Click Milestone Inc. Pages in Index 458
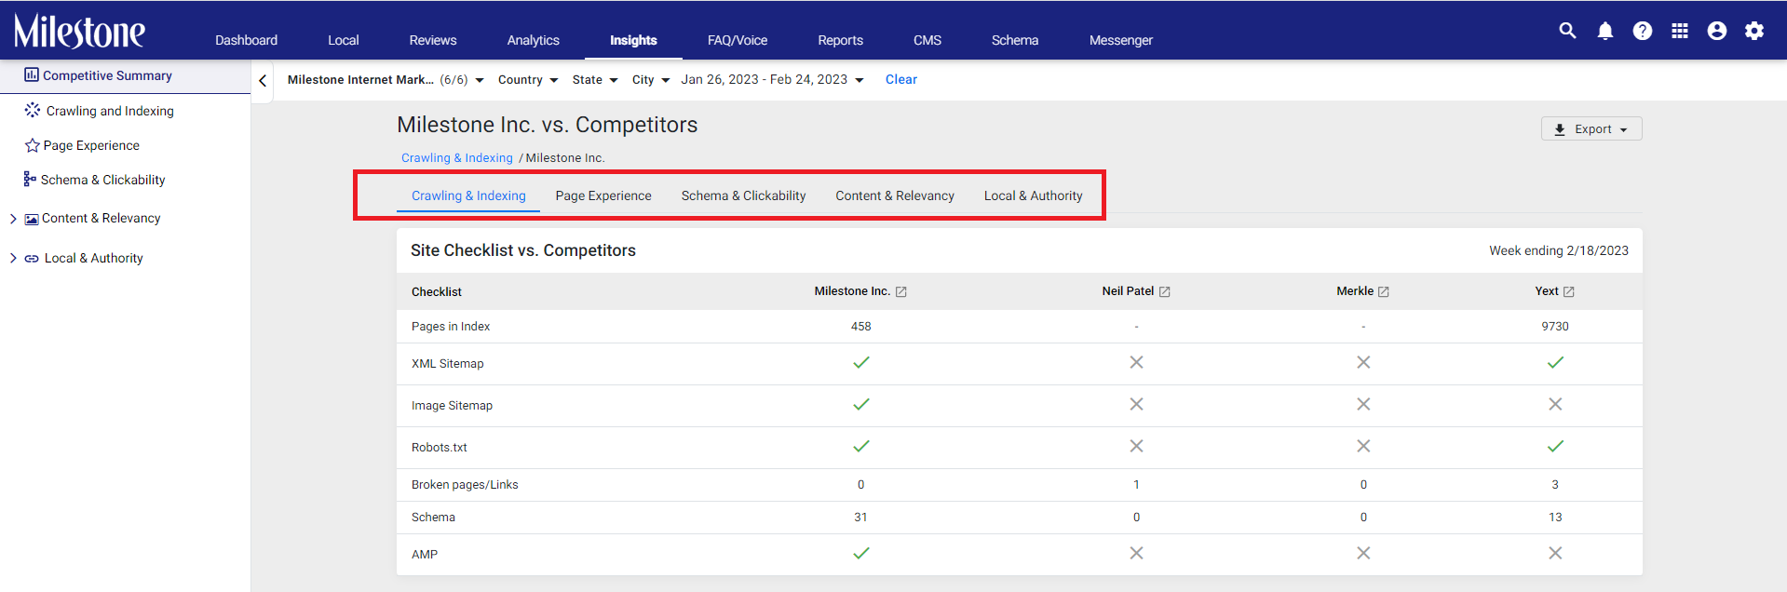Image resolution: width=1787 pixels, height=592 pixels. click(x=860, y=327)
